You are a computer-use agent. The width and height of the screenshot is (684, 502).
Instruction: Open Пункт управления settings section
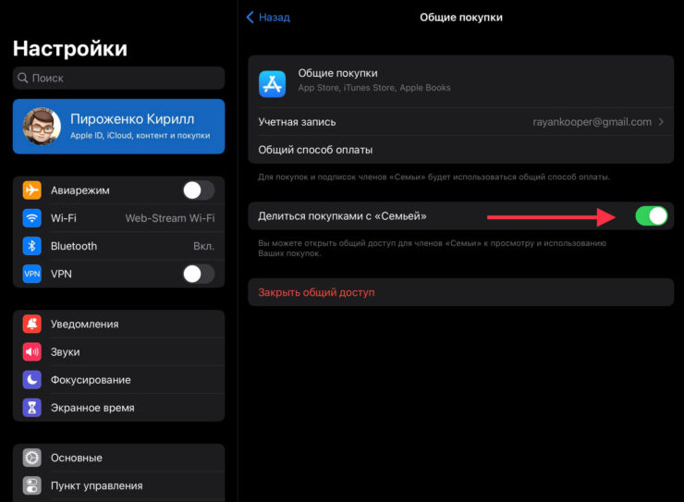(x=118, y=485)
